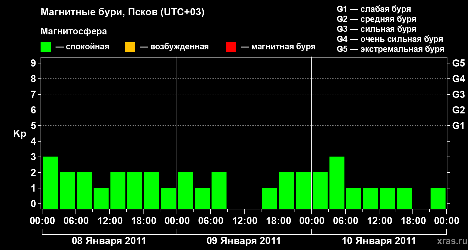Screen dimensions: 468x250
Task: Select the Kp 3 bar on 08 Января
Action: [x=51, y=182]
